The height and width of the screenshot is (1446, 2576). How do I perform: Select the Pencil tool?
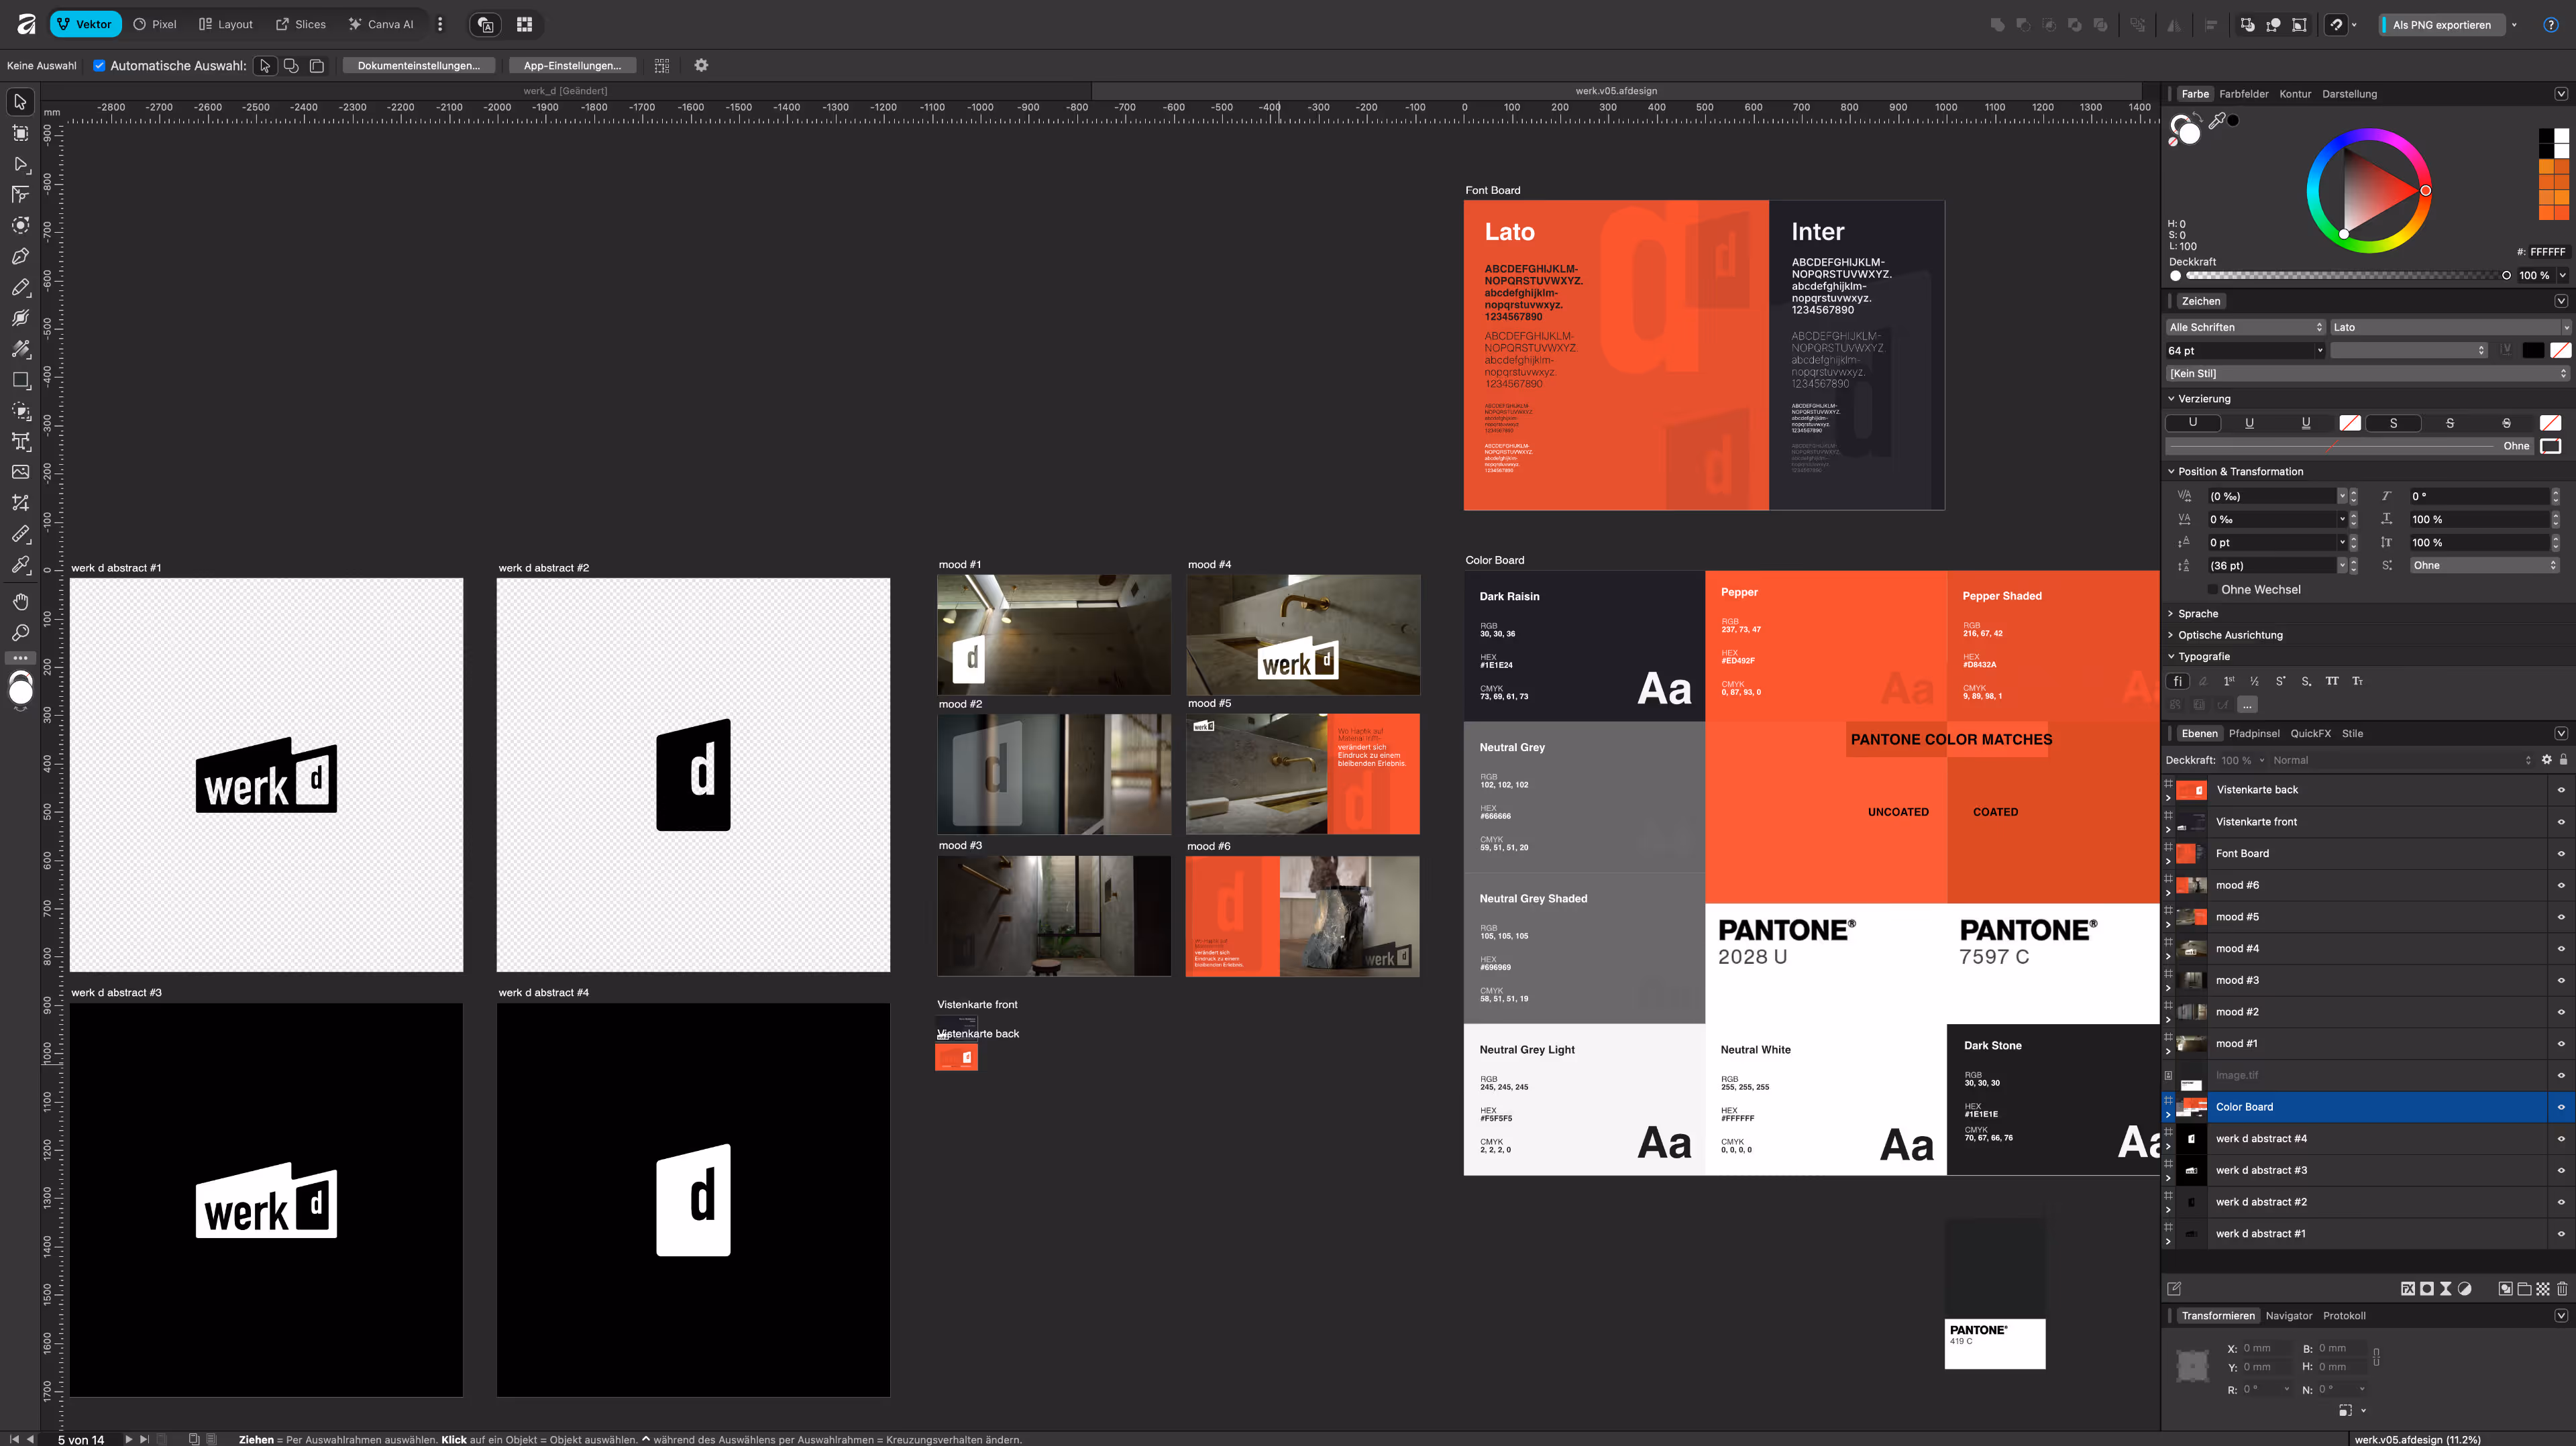point(20,288)
